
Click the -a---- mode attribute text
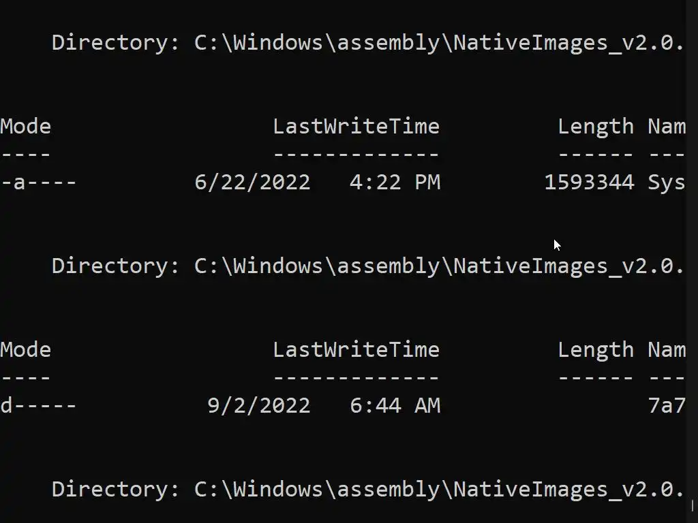(x=38, y=182)
